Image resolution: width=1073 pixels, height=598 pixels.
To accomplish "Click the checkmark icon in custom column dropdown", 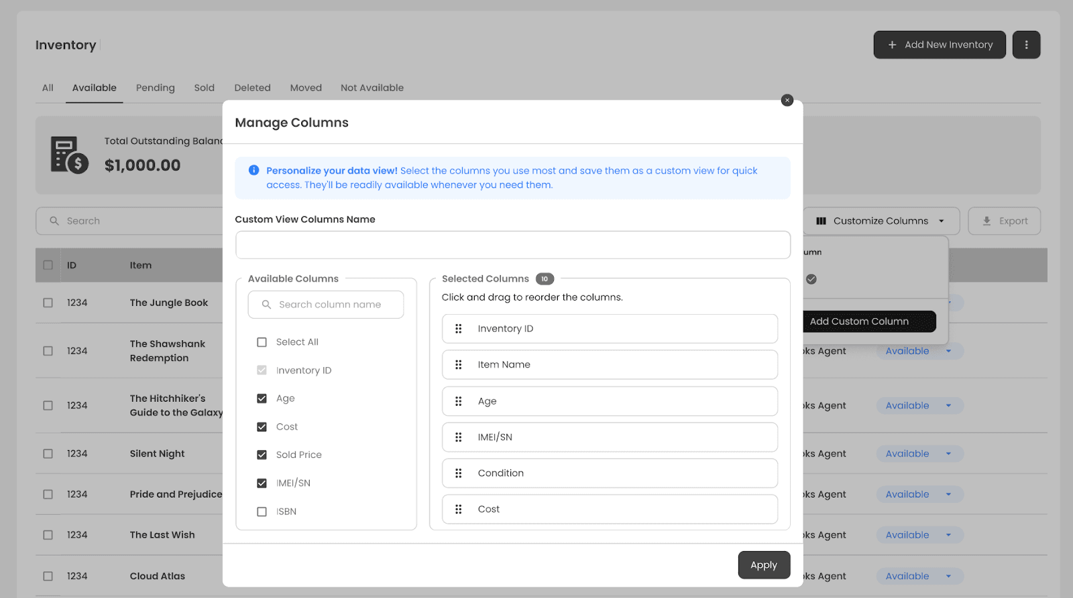I will [811, 279].
